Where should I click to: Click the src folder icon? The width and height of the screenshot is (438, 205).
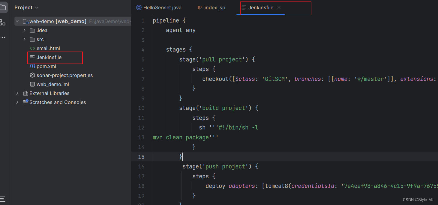pyautogui.click(x=32, y=39)
